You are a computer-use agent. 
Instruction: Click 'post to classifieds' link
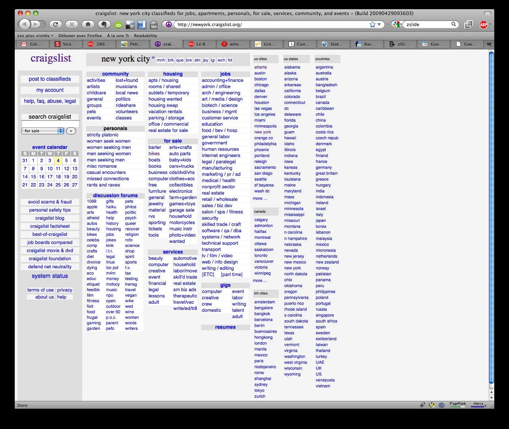[x=50, y=79]
